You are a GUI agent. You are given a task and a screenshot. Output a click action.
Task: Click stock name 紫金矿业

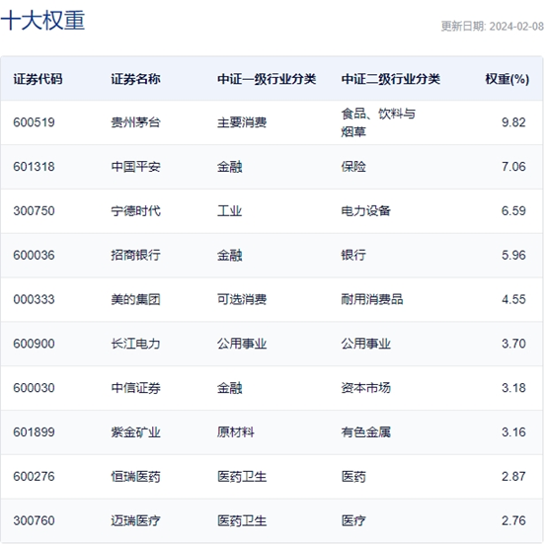point(135,432)
